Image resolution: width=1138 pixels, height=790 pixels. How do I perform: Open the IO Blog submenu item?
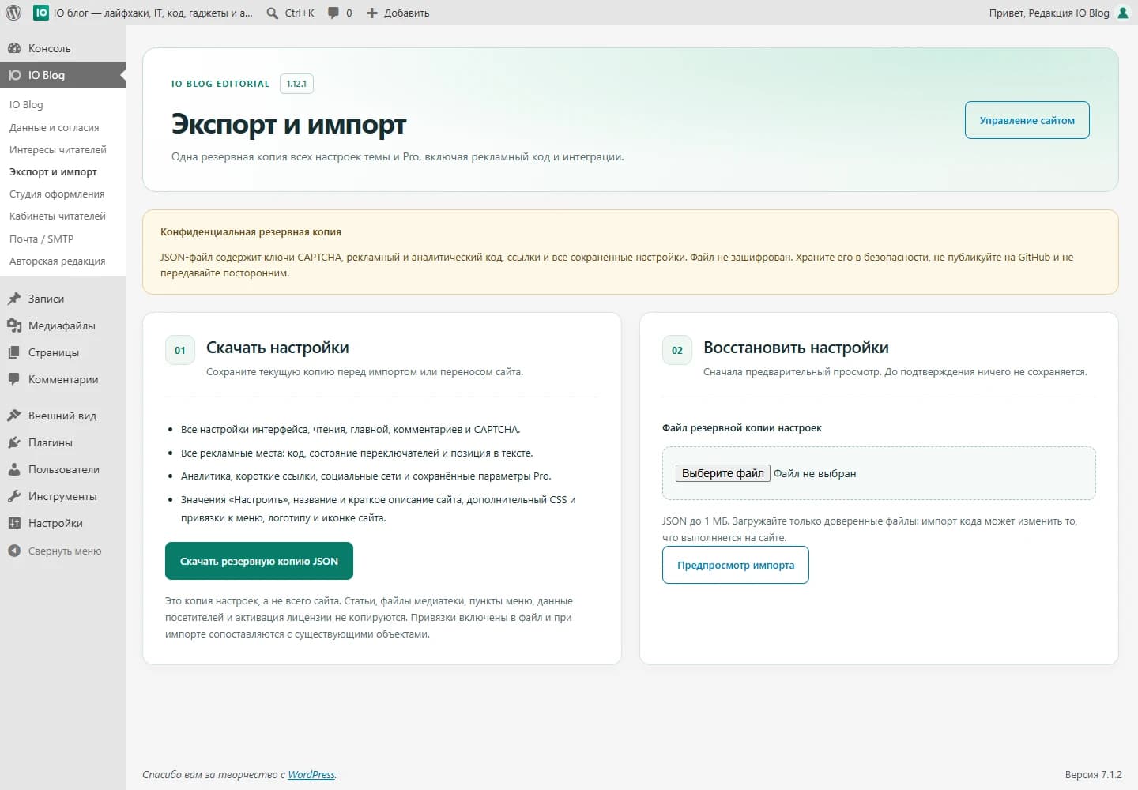(26, 104)
